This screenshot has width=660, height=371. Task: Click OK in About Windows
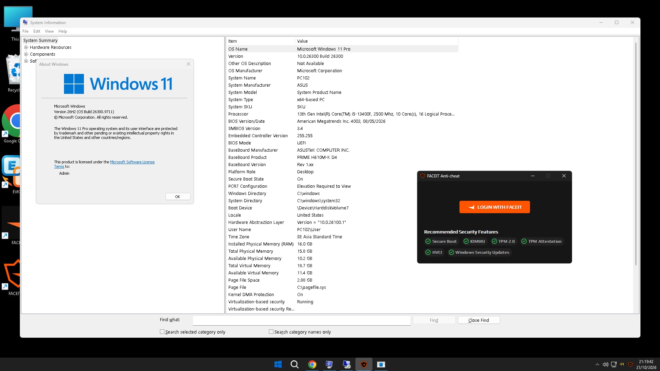[177, 197]
